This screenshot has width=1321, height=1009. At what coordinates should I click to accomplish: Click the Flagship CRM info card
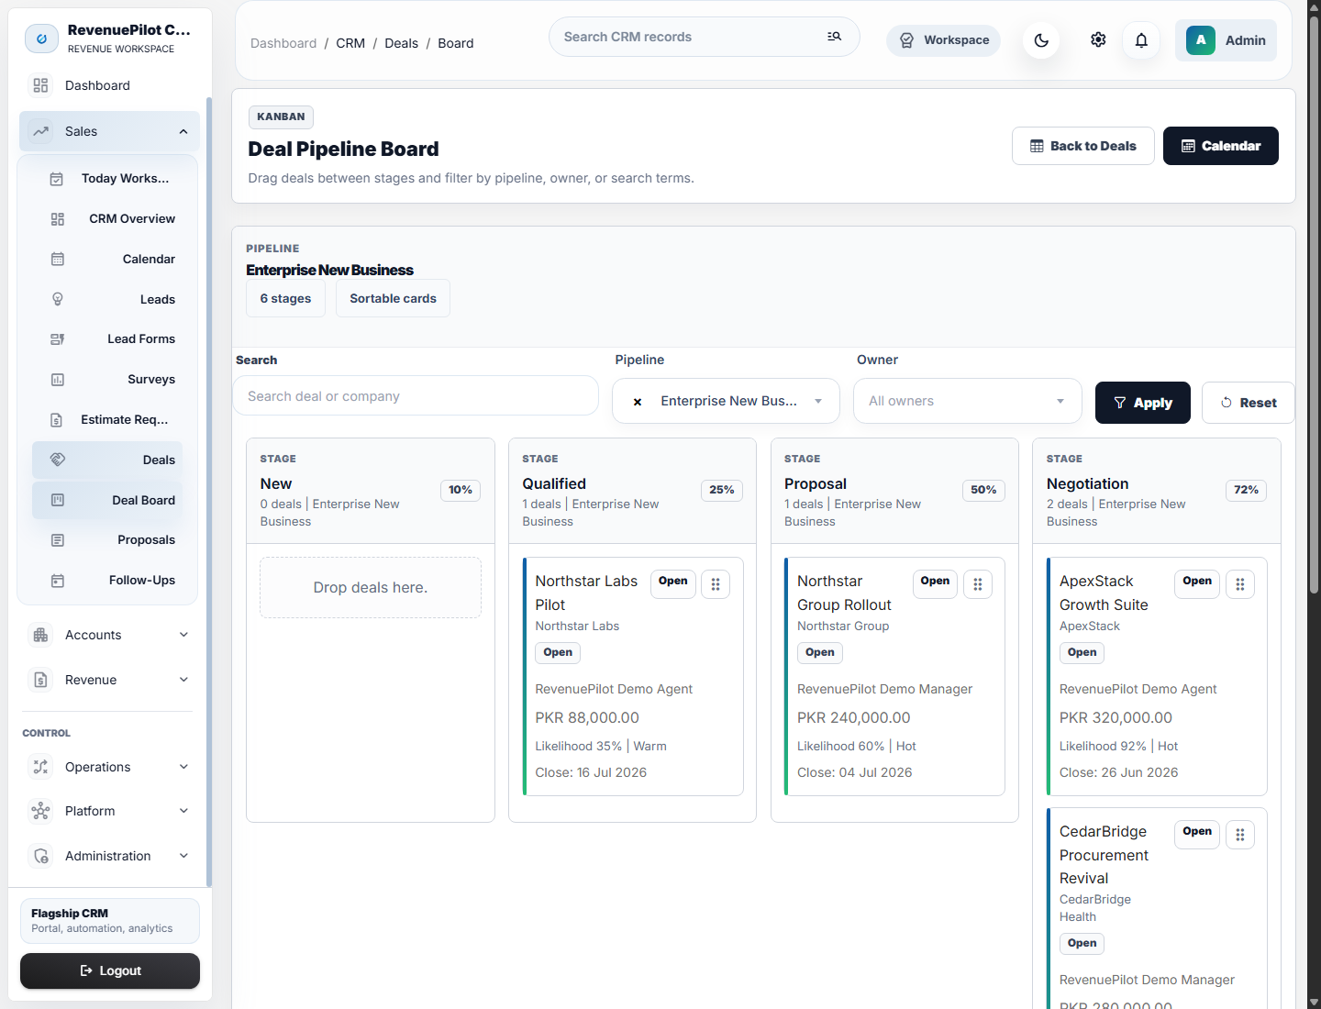tap(110, 921)
